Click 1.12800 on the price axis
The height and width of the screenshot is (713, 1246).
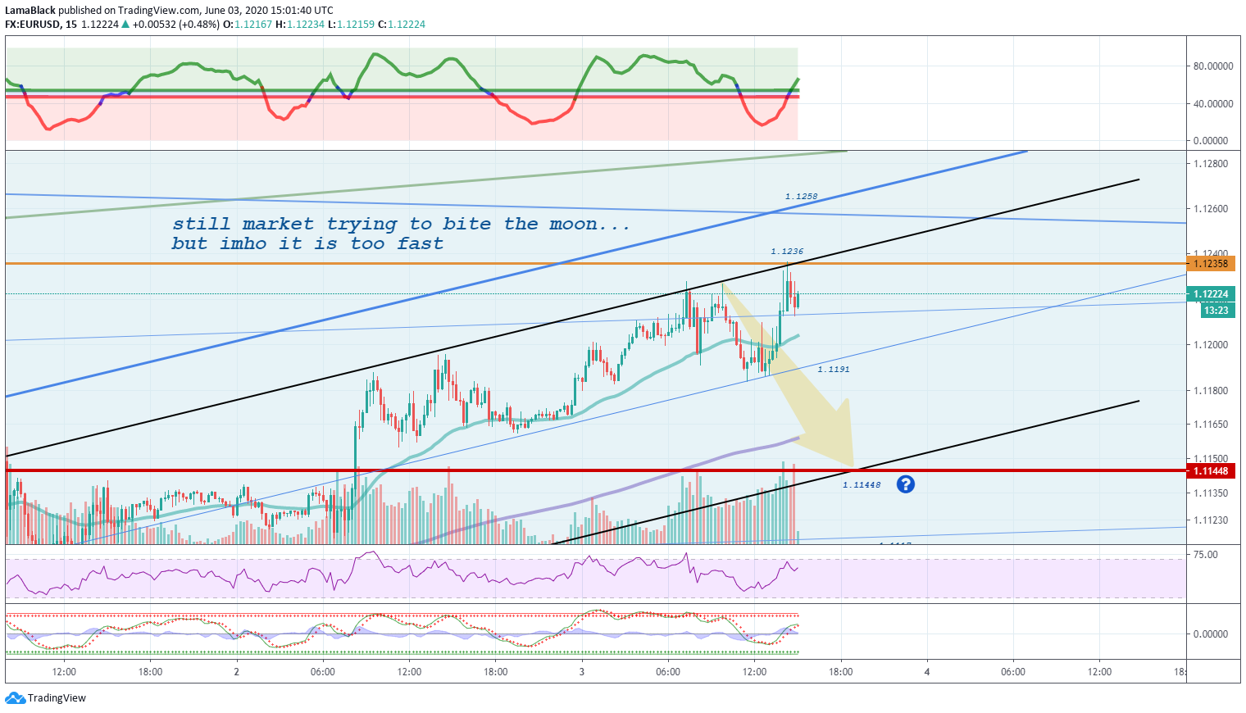pos(1211,164)
